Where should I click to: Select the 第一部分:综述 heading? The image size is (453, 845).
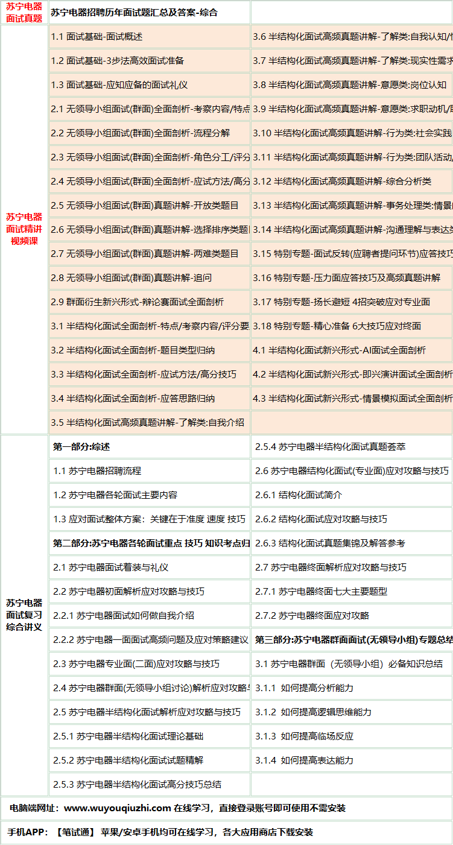pyautogui.click(x=81, y=446)
